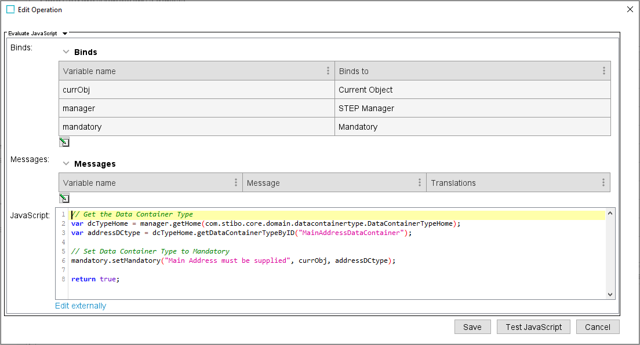Select the mandatory variable name cell
640x345 pixels.
(x=197, y=127)
